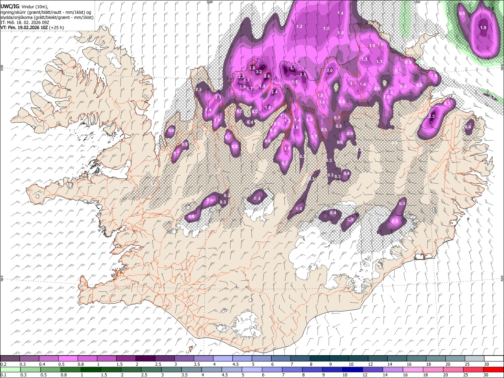Viewport: 504px width, 378px height.
Task: Click the darkest purple 2 swatch in upper scale
Action: pos(145,359)
